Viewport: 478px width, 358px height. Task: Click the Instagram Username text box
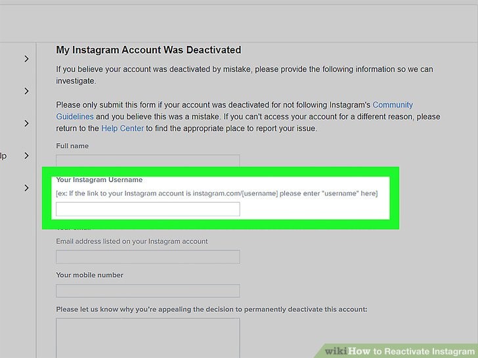tap(148, 209)
